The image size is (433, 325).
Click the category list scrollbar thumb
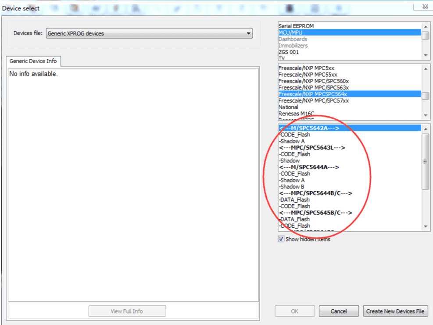426,36
